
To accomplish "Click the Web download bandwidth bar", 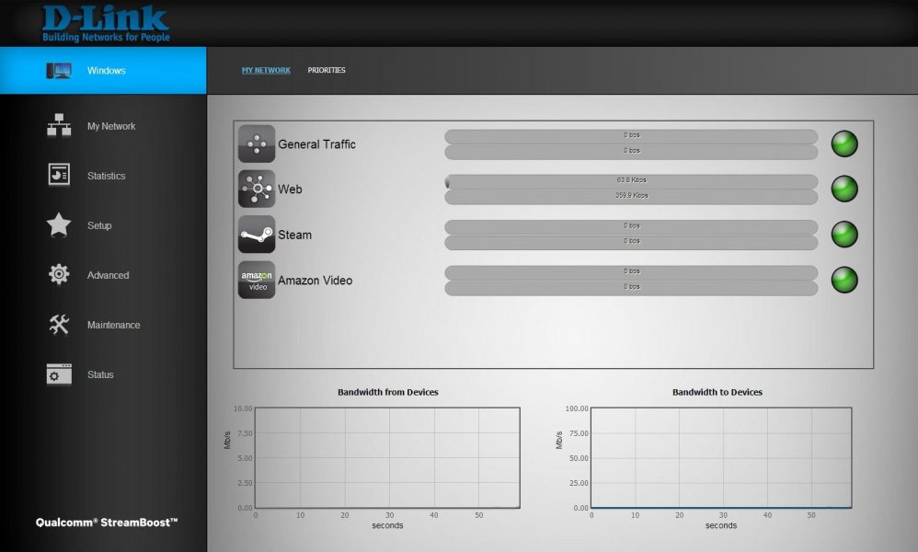I will 631,196.
